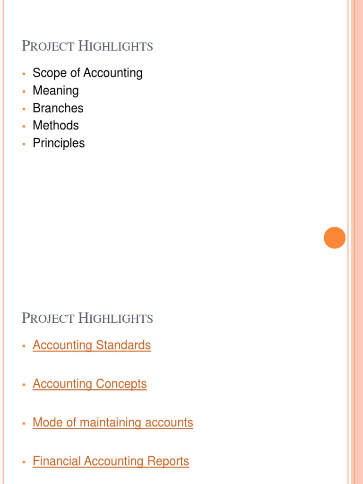Click the Meaning bullet text
Screen dimensions: 363x484
[x=56, y=91]
